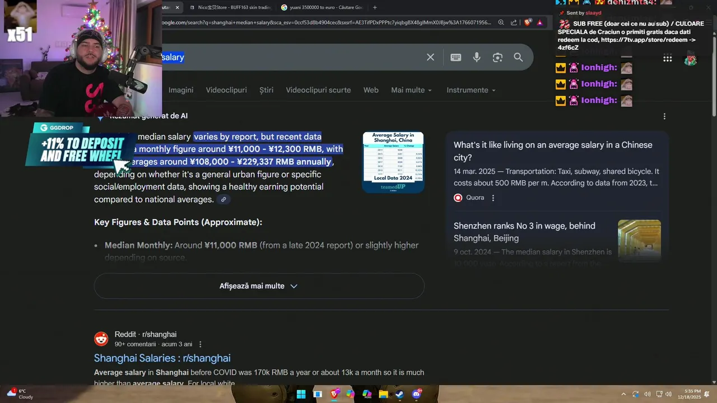The image size is (717, 403).
Task: Click the Quora source label
Action: point(475,198)
